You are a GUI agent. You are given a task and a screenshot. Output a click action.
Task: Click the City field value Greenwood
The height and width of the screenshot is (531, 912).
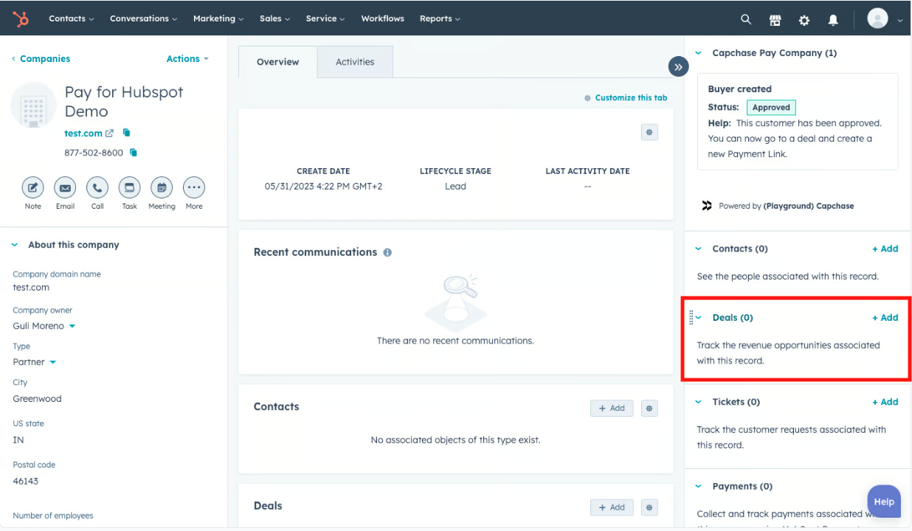click(37, 399)
